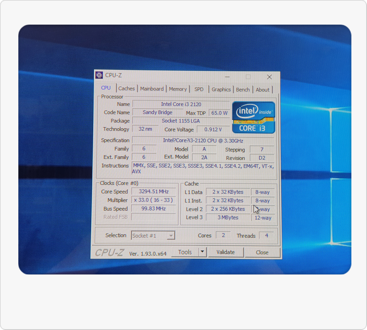Click the Tools button

point(185,252)
